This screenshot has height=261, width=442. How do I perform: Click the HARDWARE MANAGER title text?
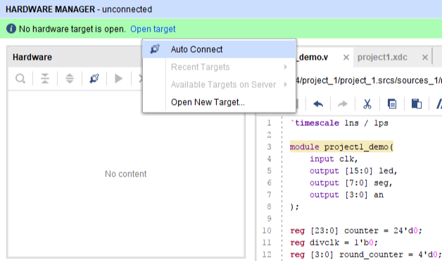tap(50, 9)
